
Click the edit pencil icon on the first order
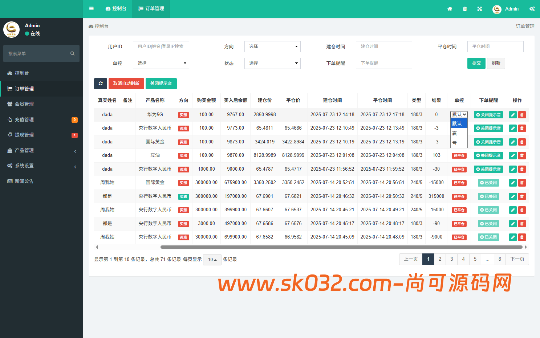(x=513, y=114)
